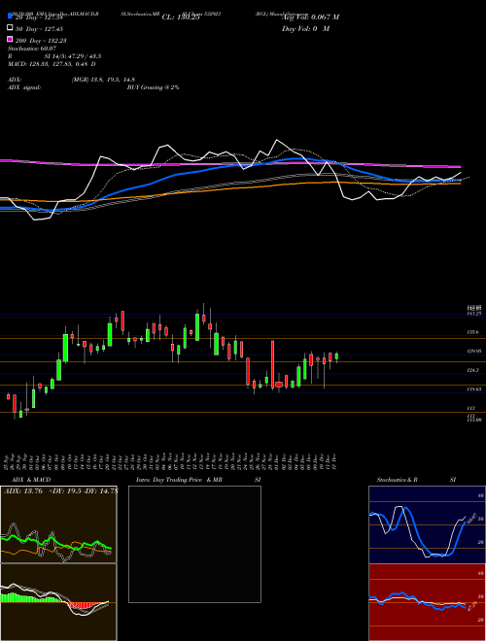This screenshot has width=486, height=641.
Task: Click the first date label on the time axis
Action: click(8, 461)
